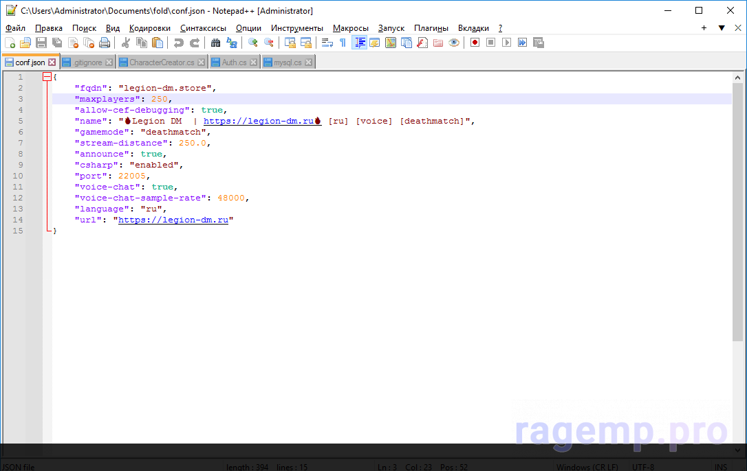
Task: Cut selection with the scissors icon
Action: pyautogui.click(x=126, y=43)
